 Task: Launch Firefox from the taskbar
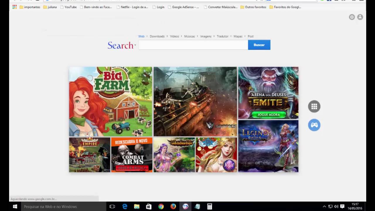(173, 207)
